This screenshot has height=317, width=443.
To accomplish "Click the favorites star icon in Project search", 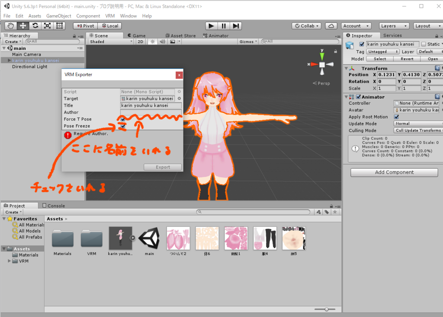I will tap(335, 212).
